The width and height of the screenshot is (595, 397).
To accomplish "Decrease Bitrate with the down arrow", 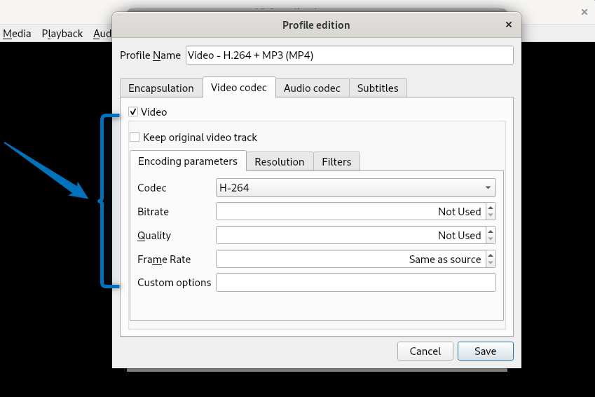I will tap(491, 215).
